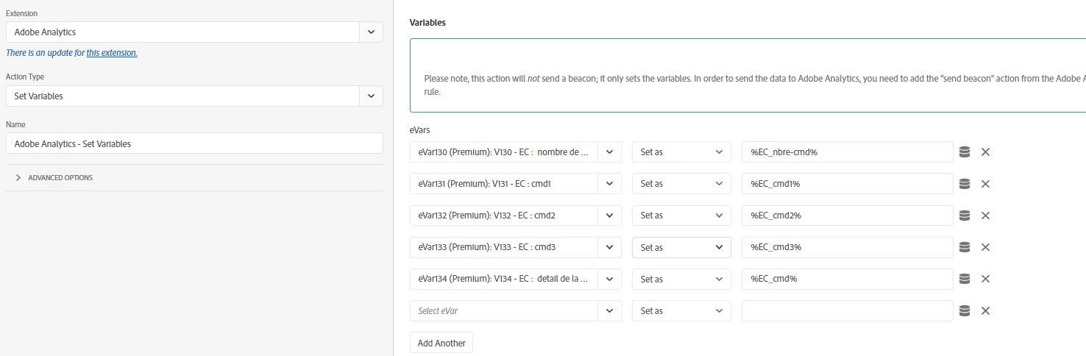Remove the eVar134 row
The image size is (1086, 356).
tap(985, 279)
